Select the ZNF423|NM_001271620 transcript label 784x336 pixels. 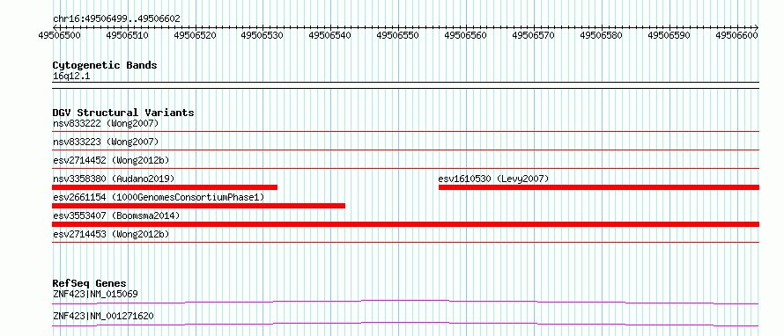103,316
